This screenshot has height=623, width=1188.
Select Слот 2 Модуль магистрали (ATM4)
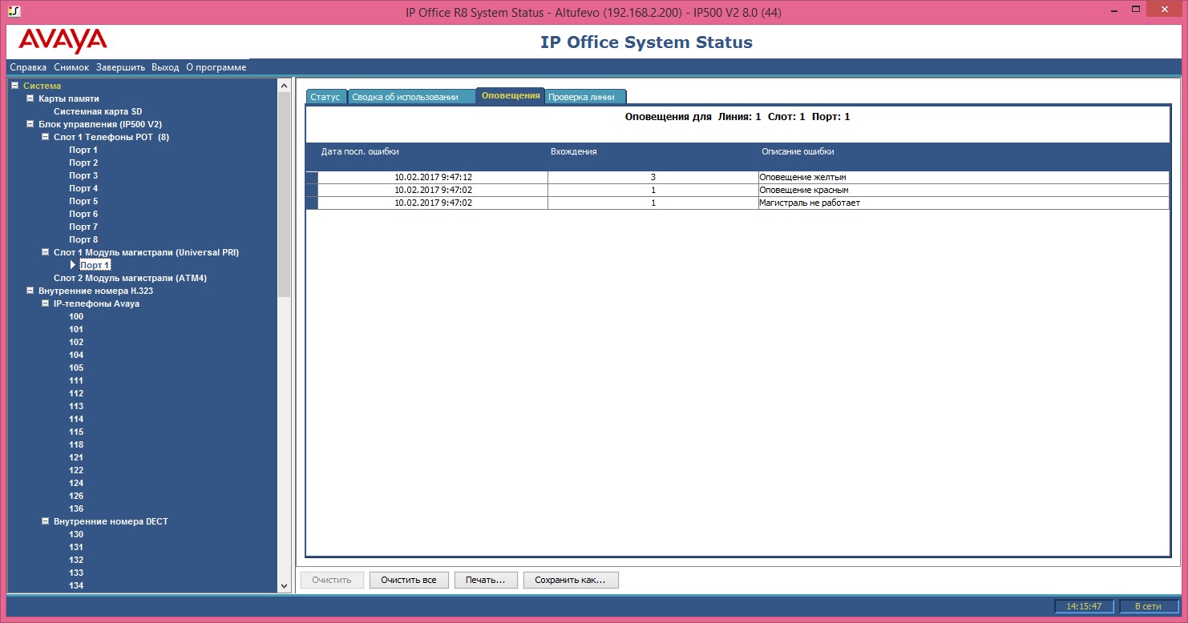click(131, 278)
